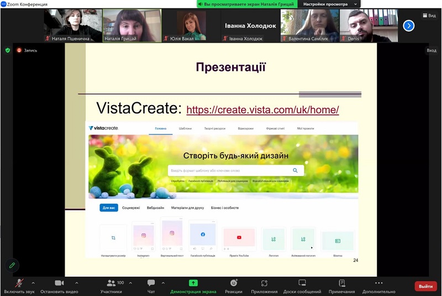This screenshot has height=296, width=442.
Task: Open the Реакции reactions menu
Action: click(233, 287)
